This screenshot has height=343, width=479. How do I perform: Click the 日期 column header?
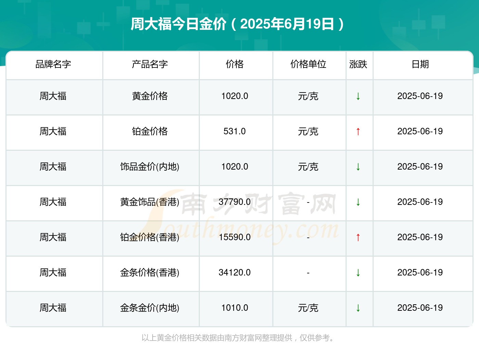(x=420, y=64)
